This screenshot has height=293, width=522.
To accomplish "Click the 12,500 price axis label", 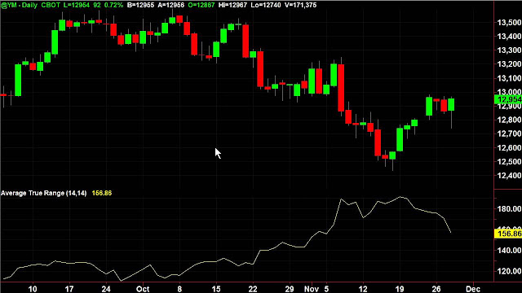I will 509,161.
